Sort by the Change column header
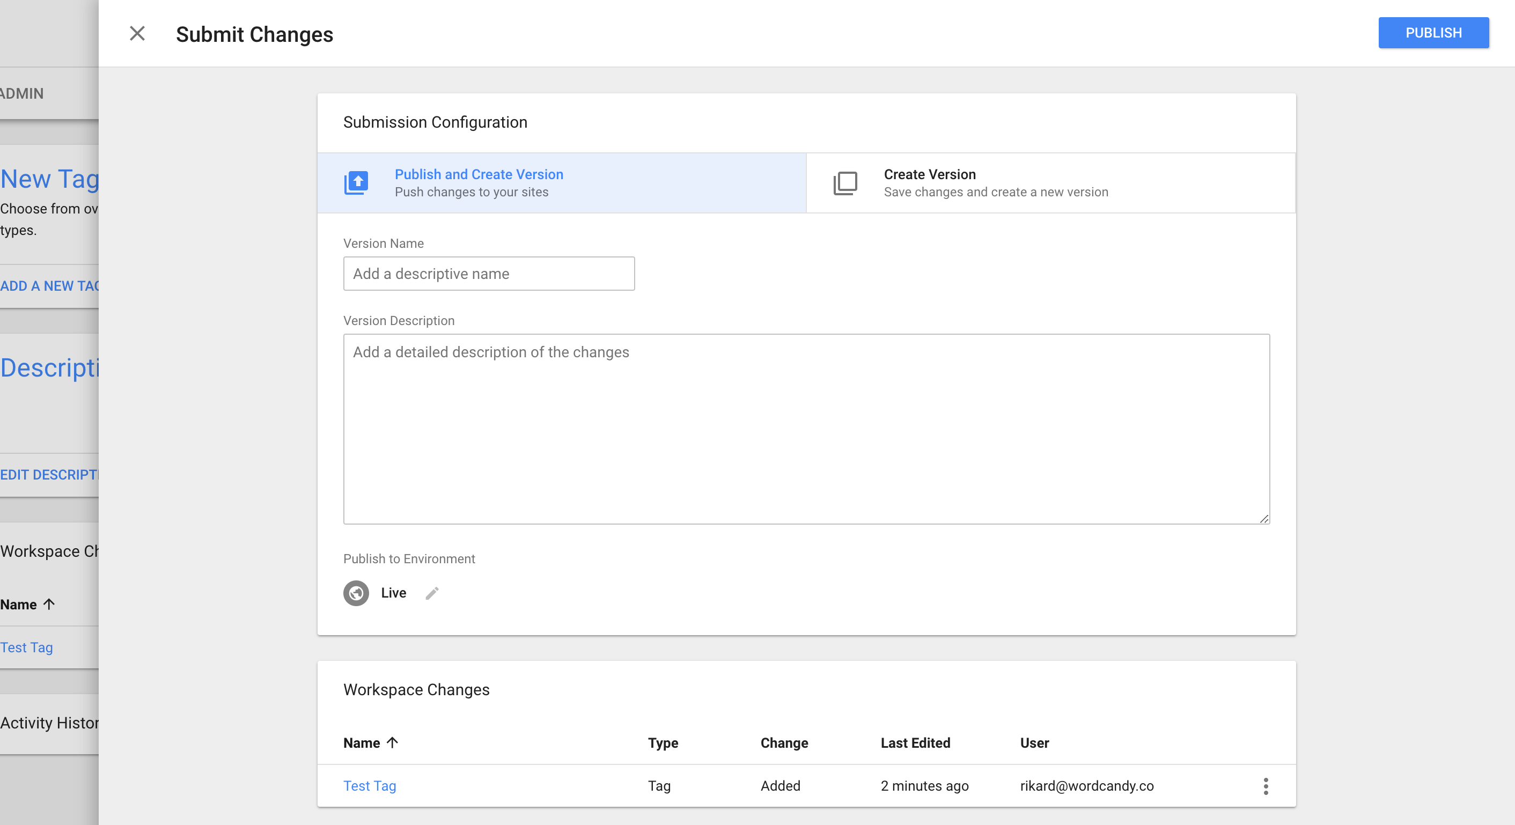 pos(784,743)
